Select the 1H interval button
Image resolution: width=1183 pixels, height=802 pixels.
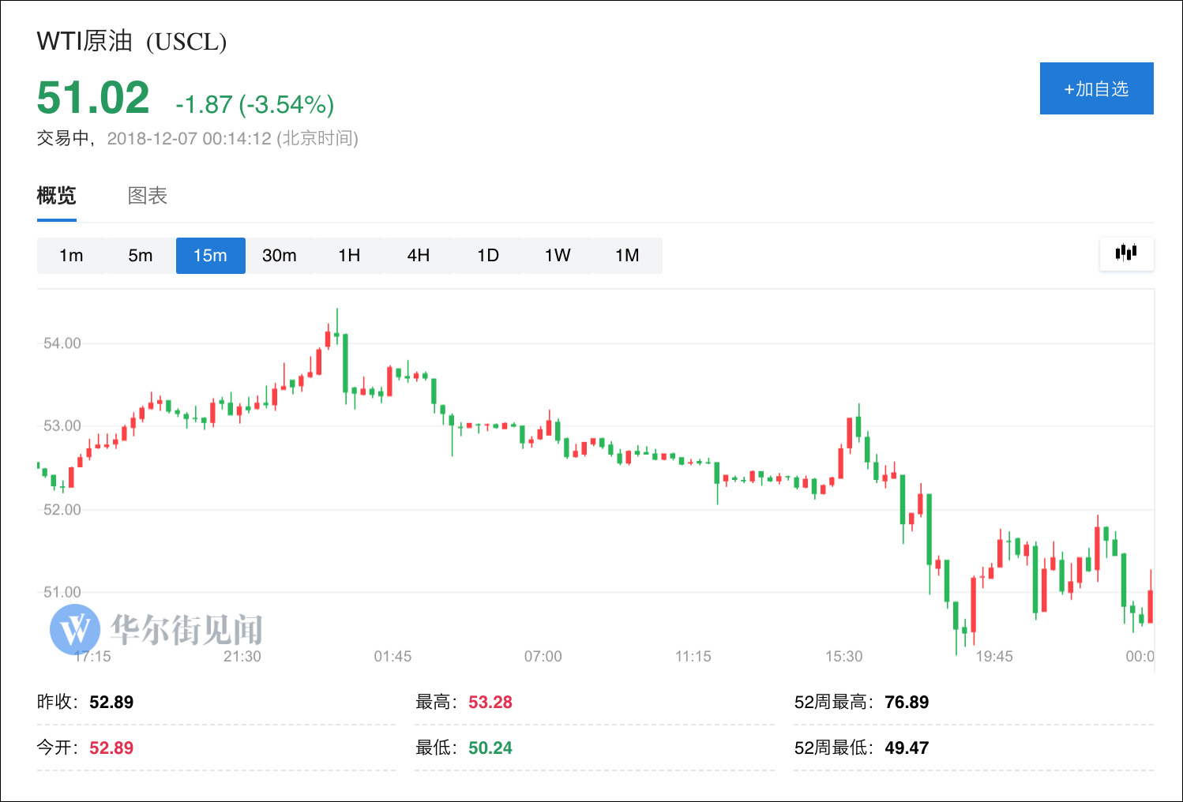point(350,255)
